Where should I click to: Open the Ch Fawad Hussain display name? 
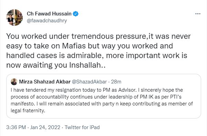point(49,14)
